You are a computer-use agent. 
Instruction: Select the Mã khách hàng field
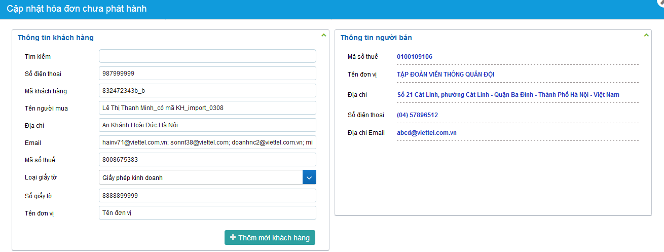click(207, 91)
